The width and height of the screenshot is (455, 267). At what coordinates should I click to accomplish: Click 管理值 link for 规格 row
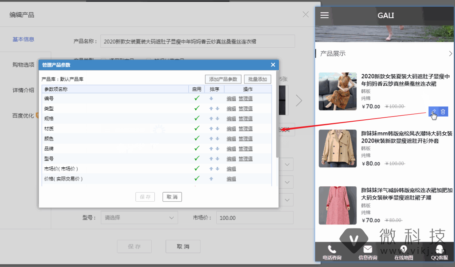coord(245,119)
